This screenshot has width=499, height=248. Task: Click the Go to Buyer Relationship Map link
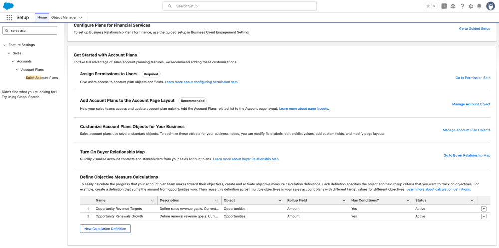click(x=467, y=155)
